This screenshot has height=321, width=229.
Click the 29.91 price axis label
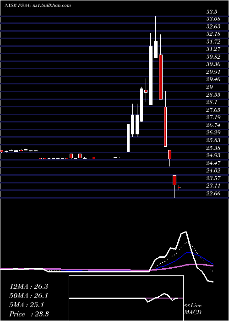coord(213,72)
